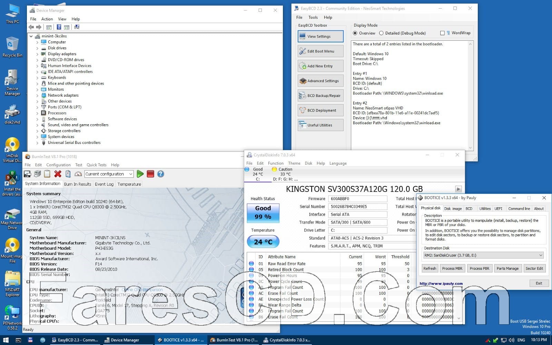Click the clipboard copy icon in BurnInTest toolbar
Viewport: 552px width, 345px height.
pyautogui.click(x=47, y=174)
